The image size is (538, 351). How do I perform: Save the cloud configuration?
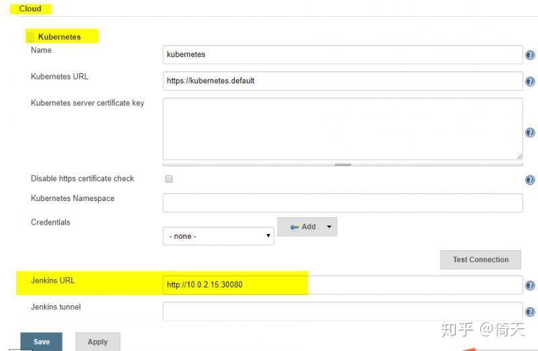[42, 342]
